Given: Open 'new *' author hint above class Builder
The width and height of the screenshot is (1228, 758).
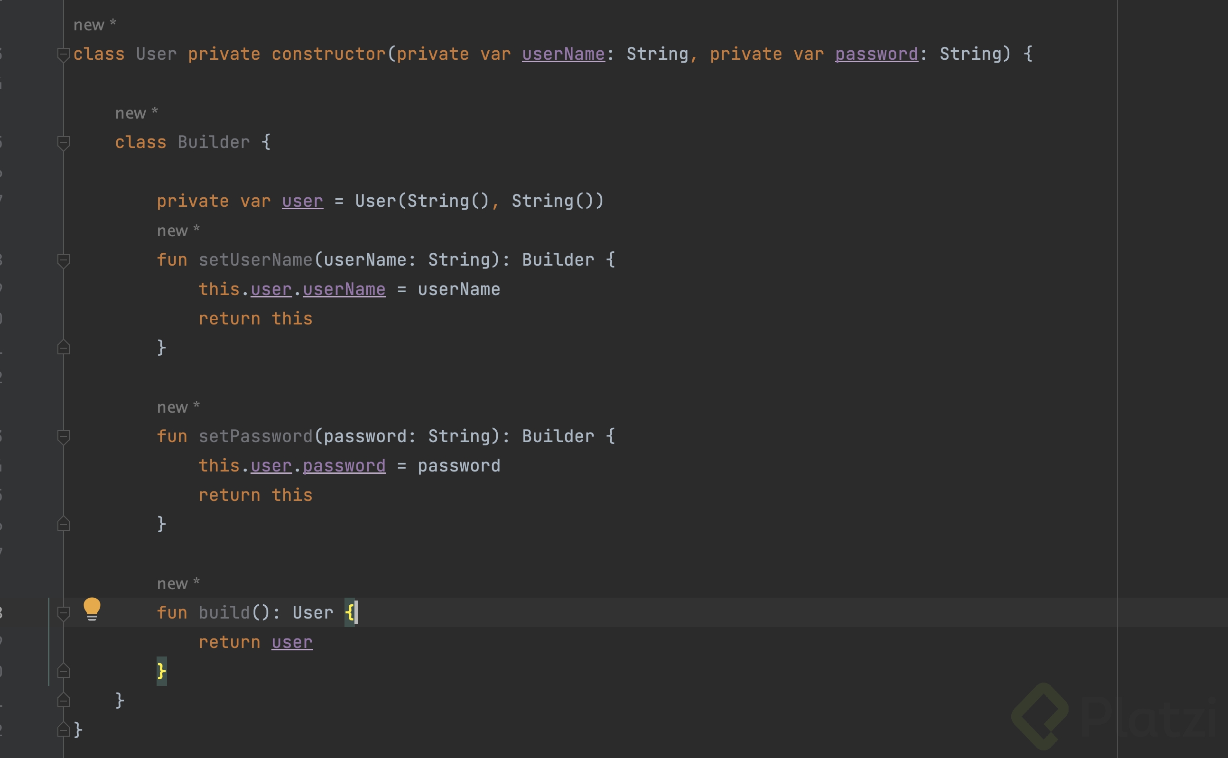Looking at the screenshot, I should click(x=136, y=113).
